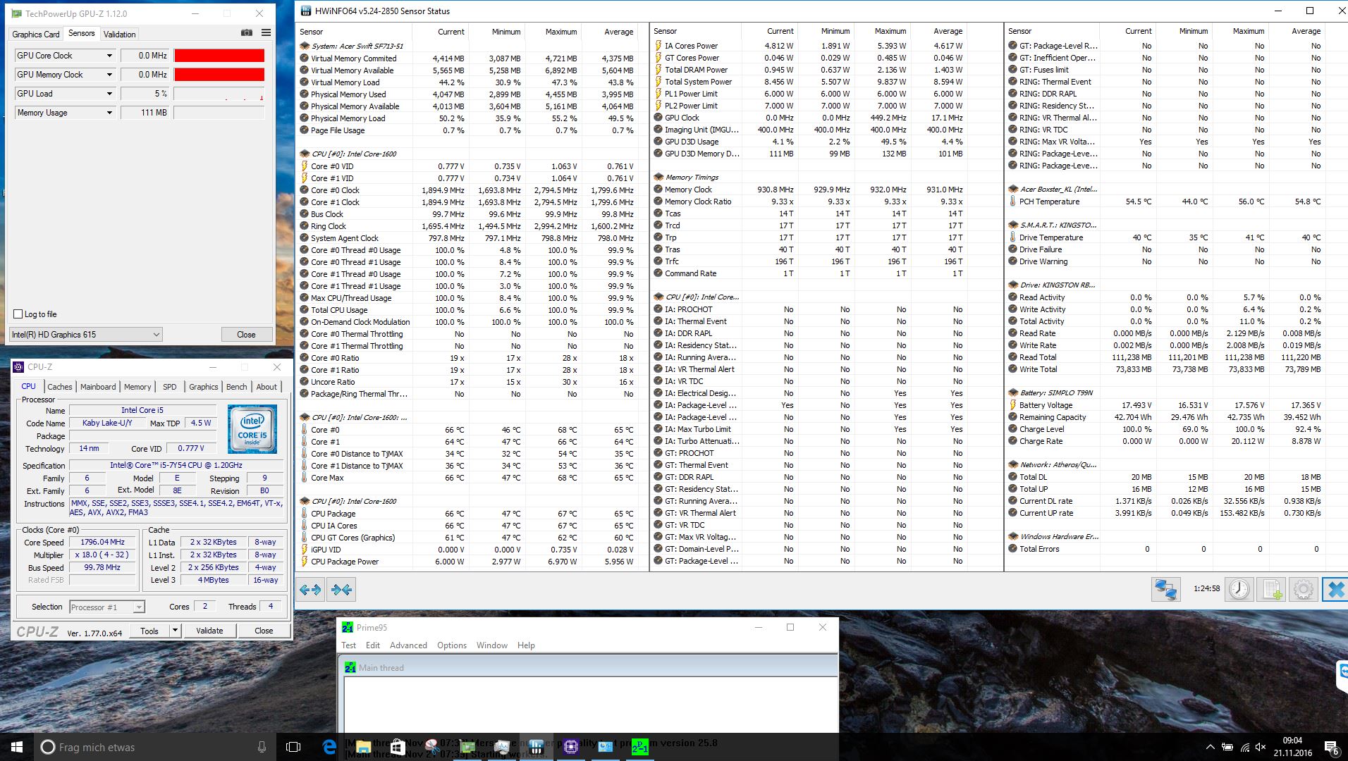1348x761 pixels.
Task: Click the red GPU Memory Clock graph
Action: tap(219, 75)
